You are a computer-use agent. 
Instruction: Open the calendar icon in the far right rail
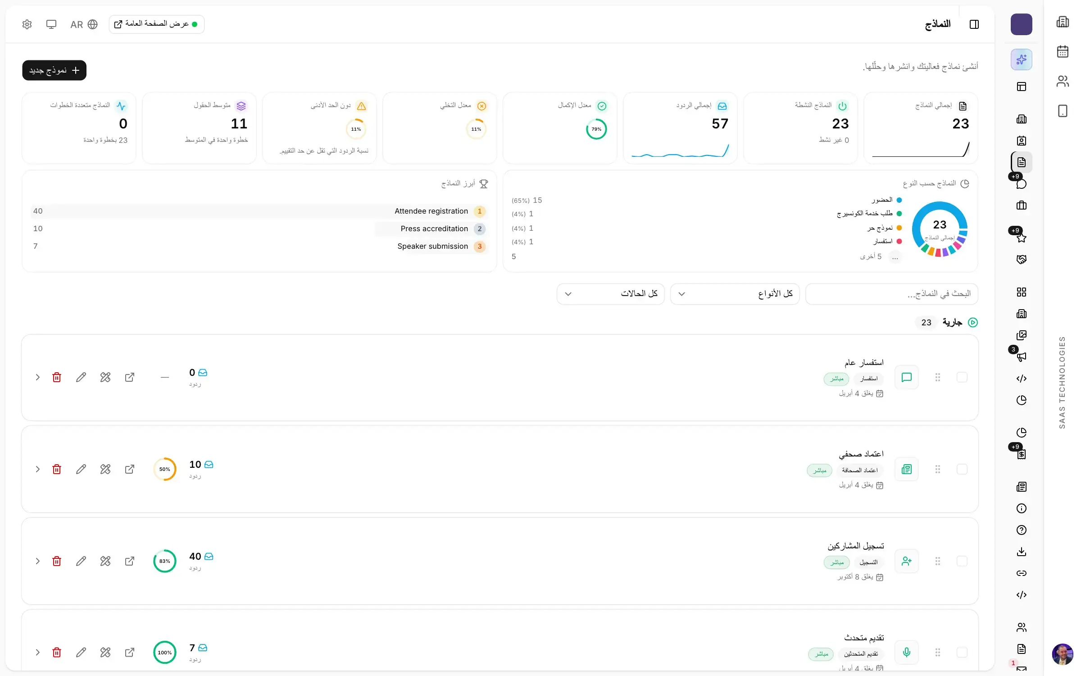click(x=1063, y=51)
